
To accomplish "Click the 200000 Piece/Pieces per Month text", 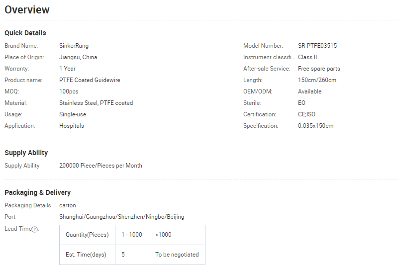I will 100,166.
